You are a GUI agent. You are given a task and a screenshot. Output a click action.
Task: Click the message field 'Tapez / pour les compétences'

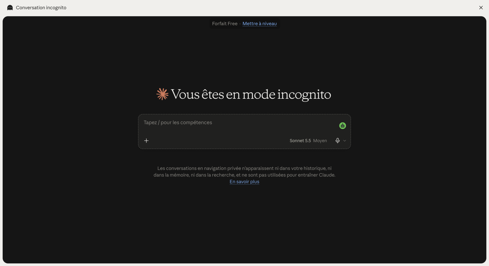(x=238, y=123)
